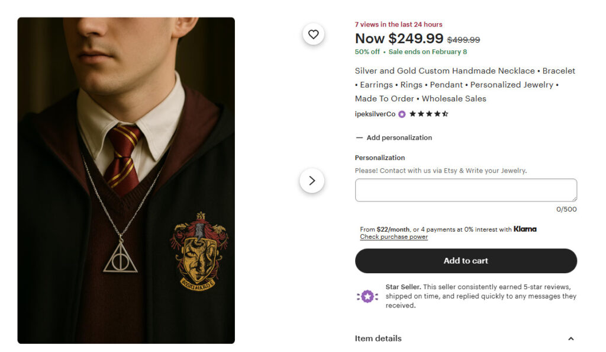Viewport: 606px width, 352px height.
Task: Show the next product photo with arrow
Action: 312,181
